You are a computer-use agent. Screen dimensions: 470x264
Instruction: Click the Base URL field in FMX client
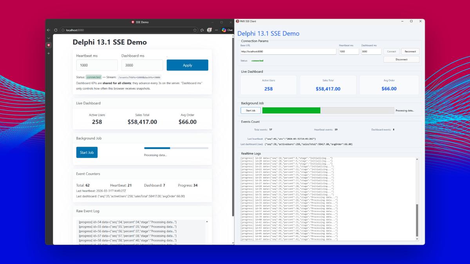288,51
